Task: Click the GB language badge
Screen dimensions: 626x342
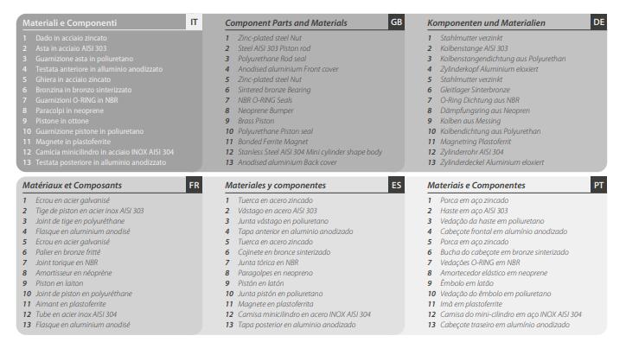Action: tap(397, 22)
